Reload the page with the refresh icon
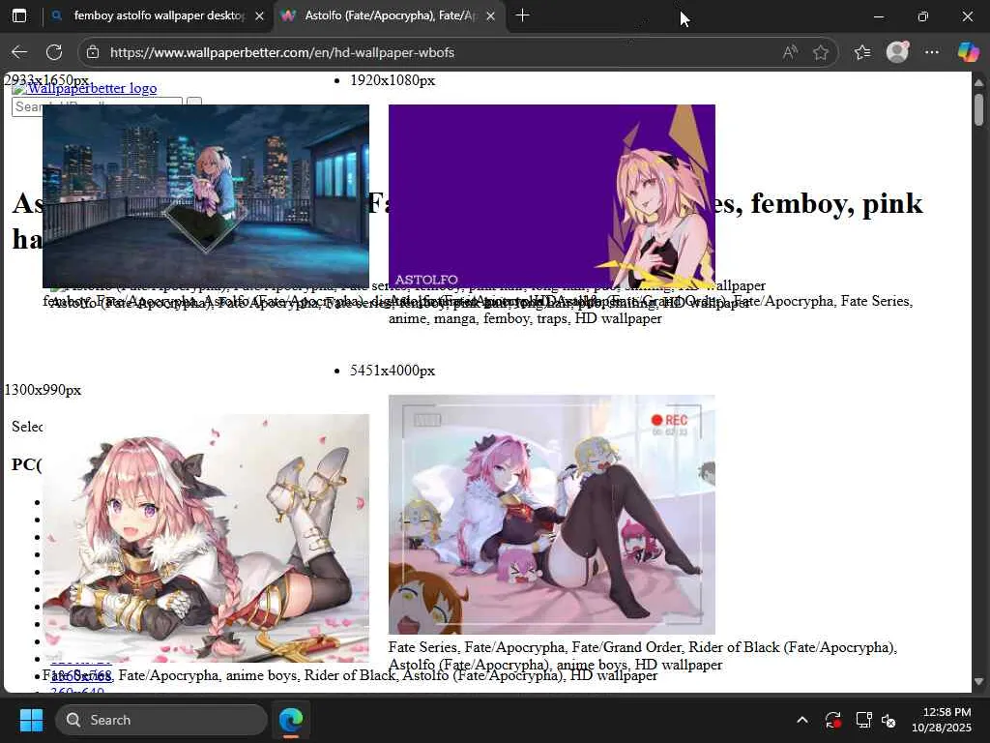The height and width of the screenshot is (743, 990). tap(54, 52)
